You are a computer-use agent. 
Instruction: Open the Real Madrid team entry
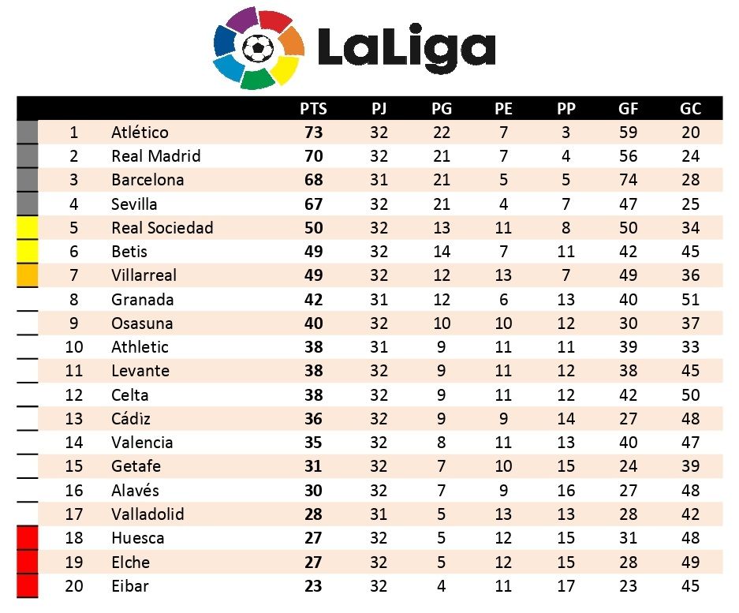(155, 156)
